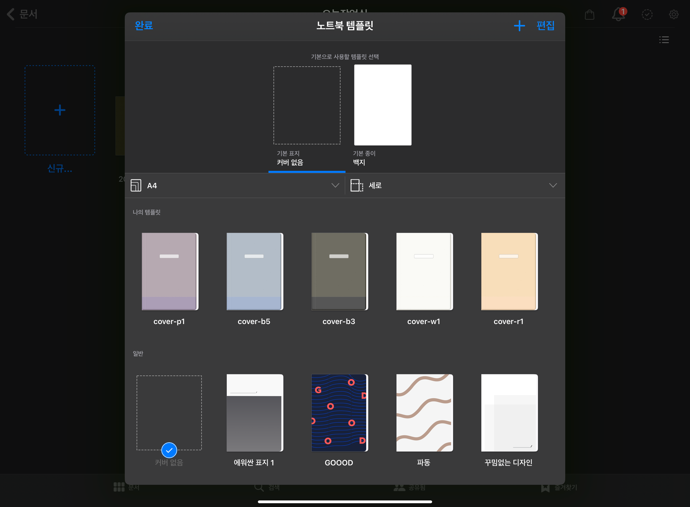The height and width of the screenshot is (507, 690).
Task: Choose the cover-w1 white template
Action: (x=424, y=271)
